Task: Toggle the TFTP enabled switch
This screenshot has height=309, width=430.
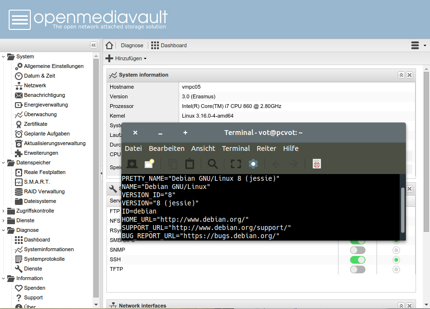Action: click(x=358, y=269)
